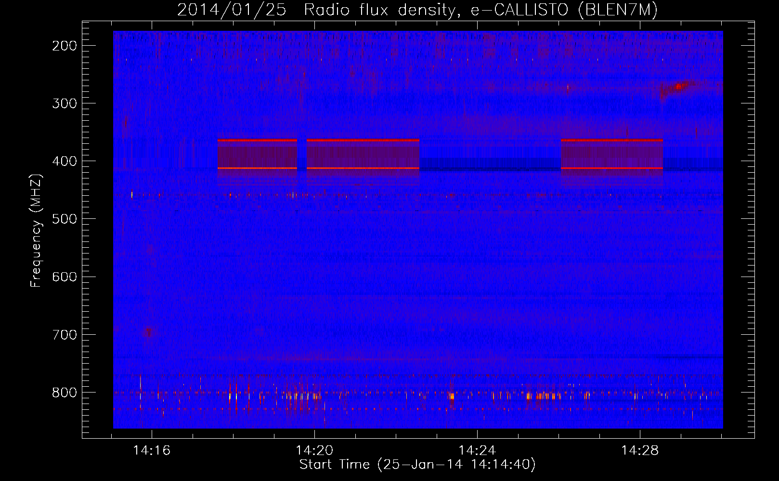Click the 400 frequency tick label
The height and width of the screenshot is (481, 779).
[64, 161]
